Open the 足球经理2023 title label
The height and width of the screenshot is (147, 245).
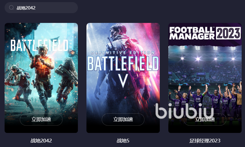(x=205, y=141)
